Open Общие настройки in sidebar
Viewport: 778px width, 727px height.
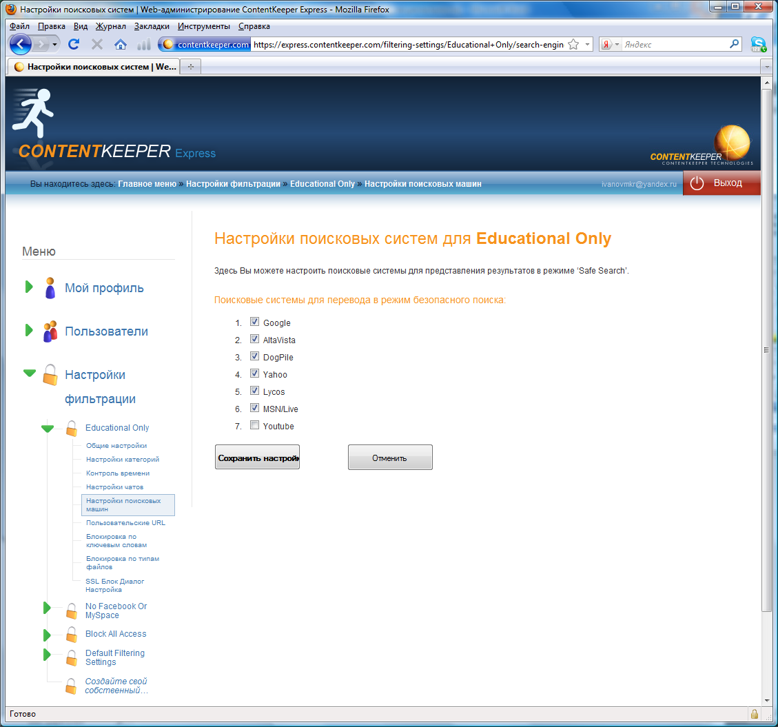click(x=116, y=446)
